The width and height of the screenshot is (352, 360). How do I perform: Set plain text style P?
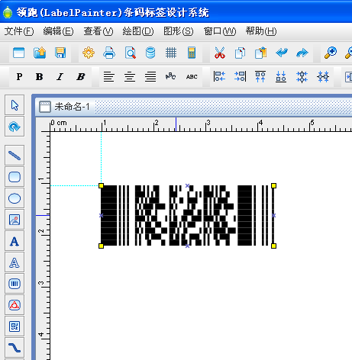coord(19,76)
